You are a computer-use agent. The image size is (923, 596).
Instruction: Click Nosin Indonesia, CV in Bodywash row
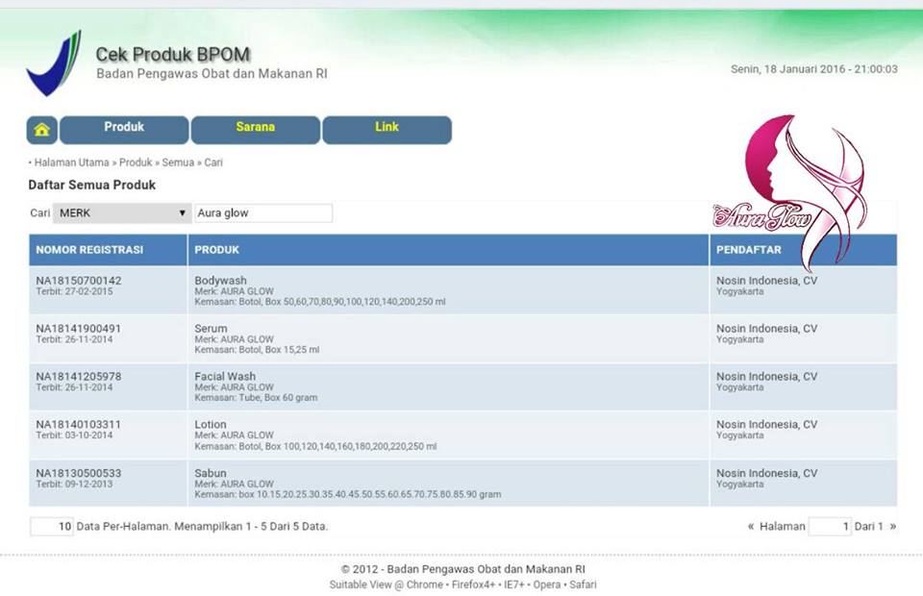[x=766, y=281]
